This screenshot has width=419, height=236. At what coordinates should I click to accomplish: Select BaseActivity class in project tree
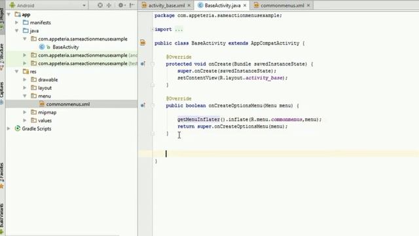click(x=65, y=47)
